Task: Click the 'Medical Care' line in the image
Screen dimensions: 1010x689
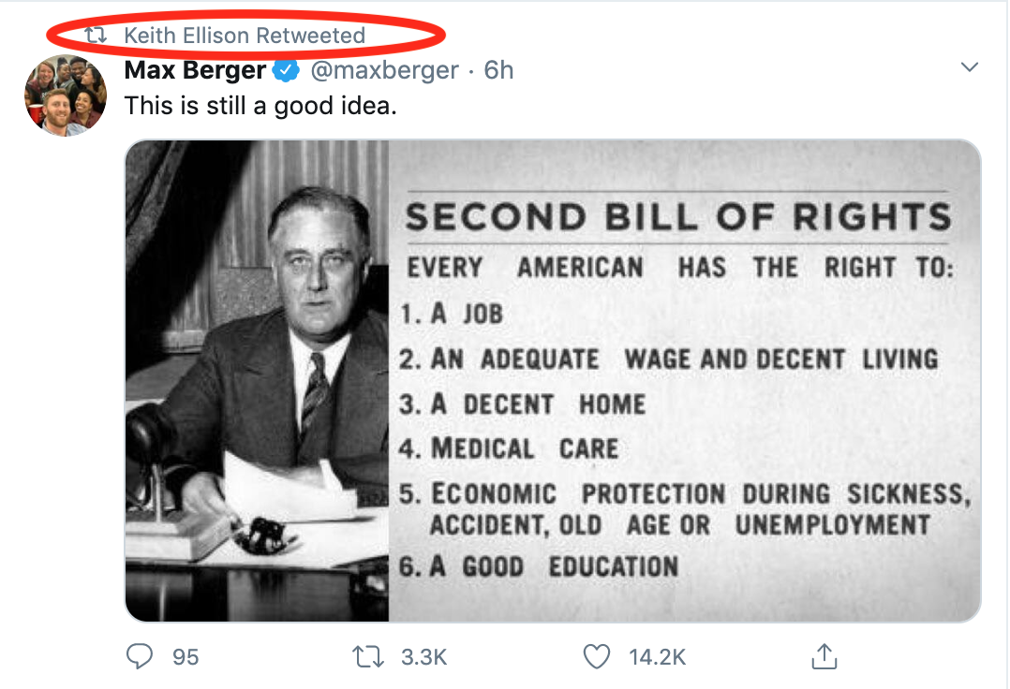Action: [x=511, y=448]
